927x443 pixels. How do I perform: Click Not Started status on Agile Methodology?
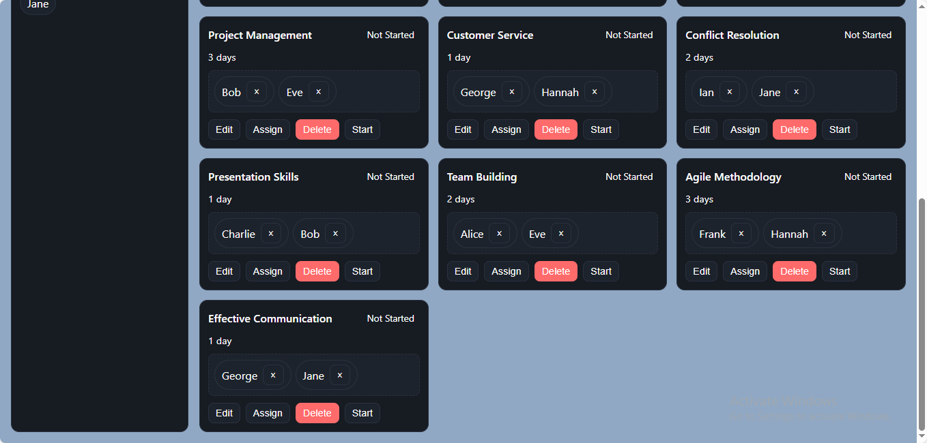point(868,177)
